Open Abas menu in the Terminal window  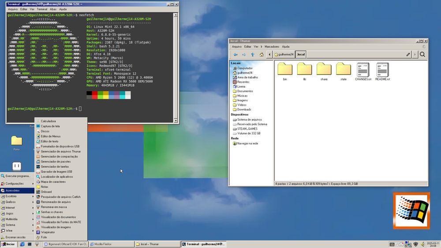[x=53, y=9]
